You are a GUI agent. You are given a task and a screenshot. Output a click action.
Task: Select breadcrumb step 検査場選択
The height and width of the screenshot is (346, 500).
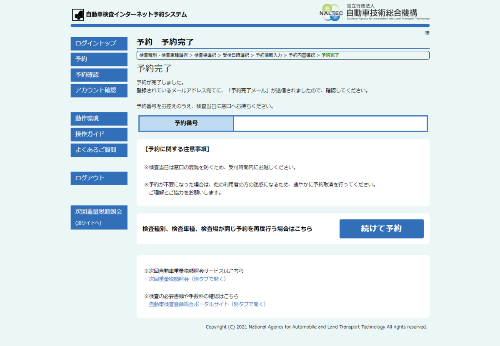pyautogui.click(x=205, y=55)
